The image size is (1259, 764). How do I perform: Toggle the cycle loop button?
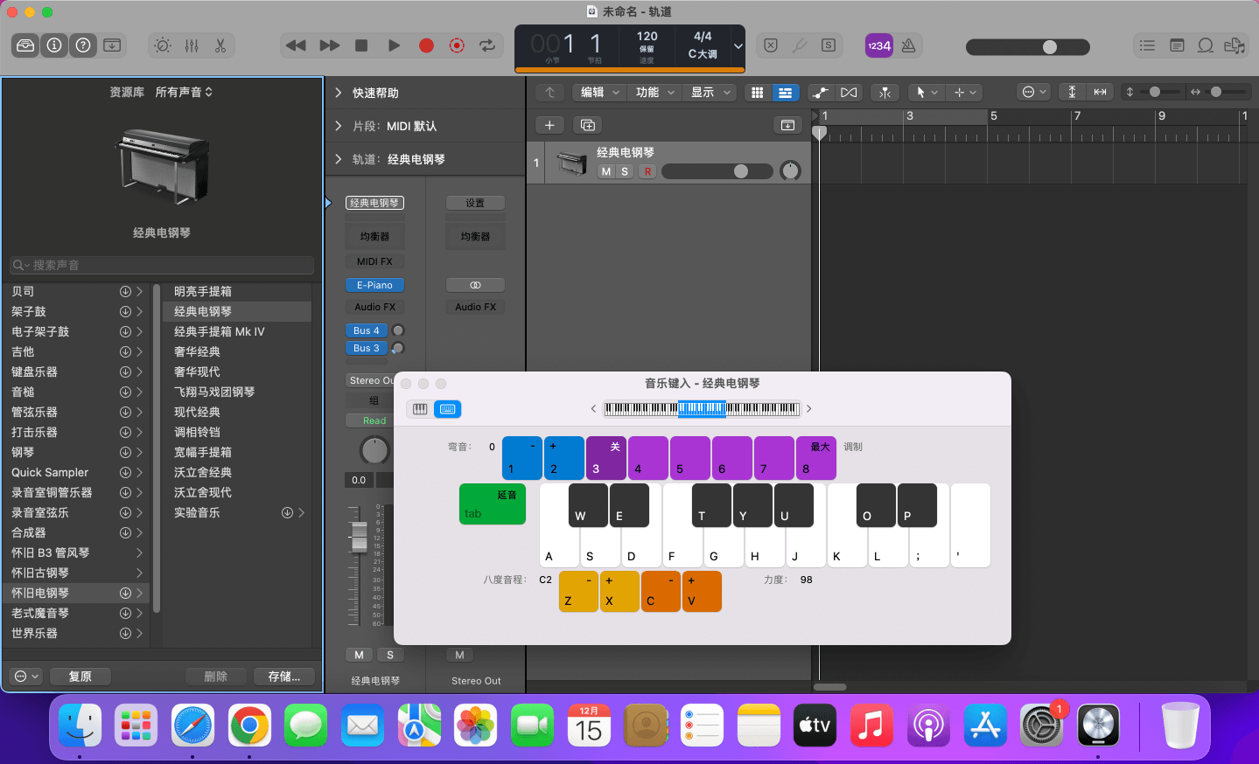point(487,45)
